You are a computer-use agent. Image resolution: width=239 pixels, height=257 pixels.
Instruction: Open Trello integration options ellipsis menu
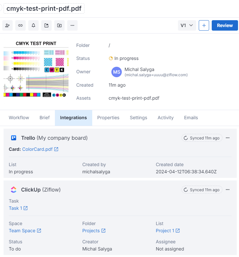tap(228, 138)
